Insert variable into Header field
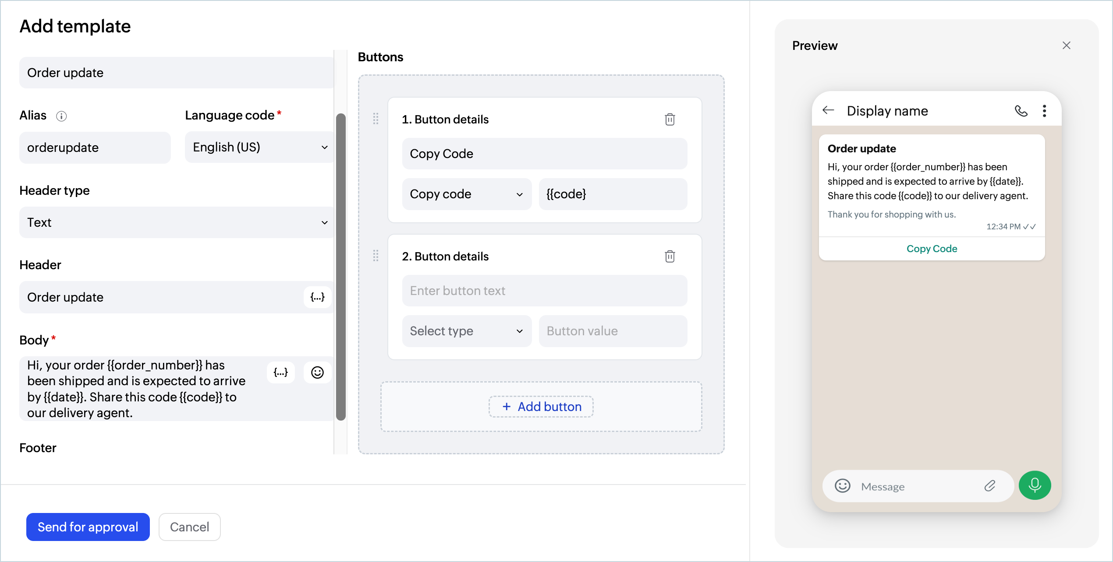The height and width of the screenshot is (562, 1113). [317, 297]
